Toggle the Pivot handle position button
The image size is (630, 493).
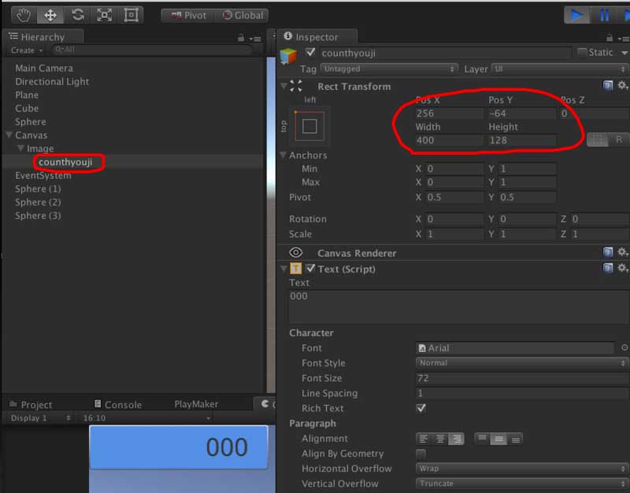click(188, 16)
